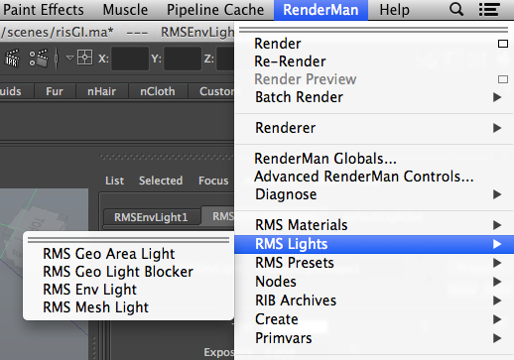
Task: Click the Z coordinate input field
Action: pyautogui.click(x=225, y=59)
